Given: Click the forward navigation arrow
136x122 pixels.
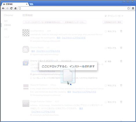Looking at the screenshot, I should coord(7,8).
